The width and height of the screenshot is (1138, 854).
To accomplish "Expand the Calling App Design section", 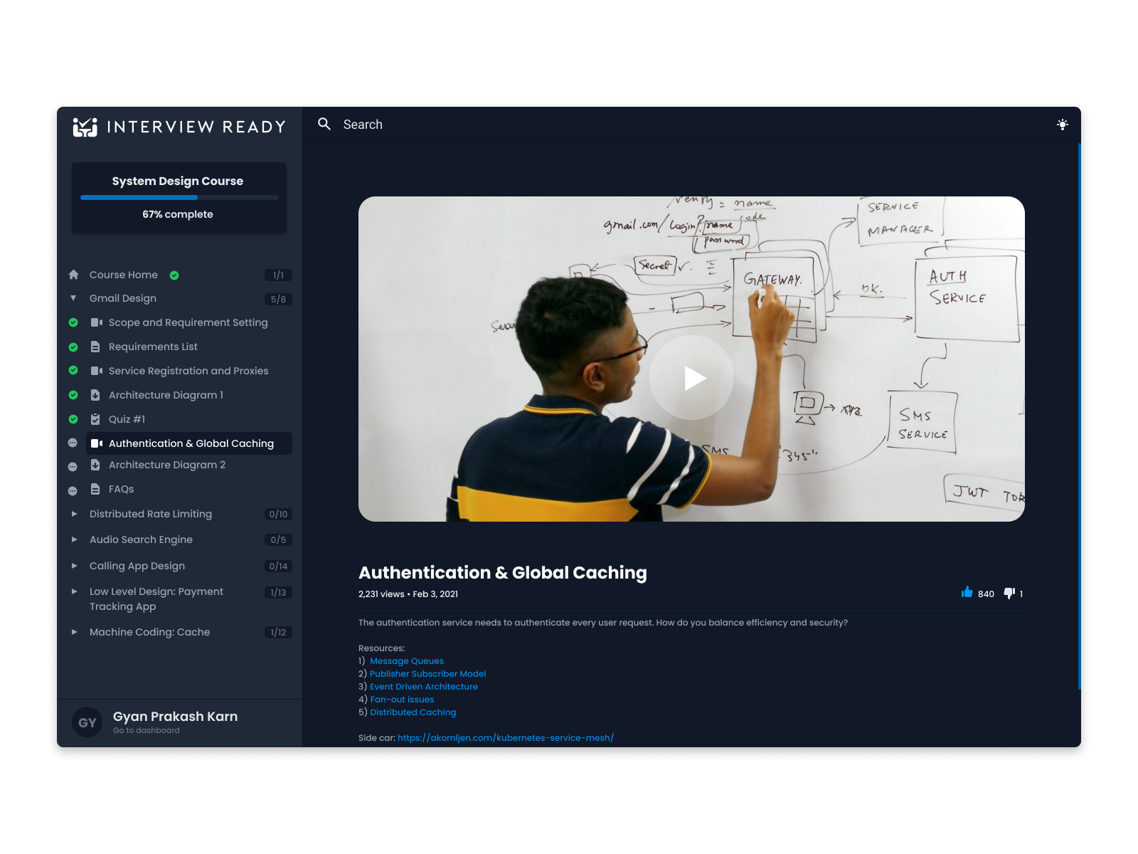I will click(74, 566).
